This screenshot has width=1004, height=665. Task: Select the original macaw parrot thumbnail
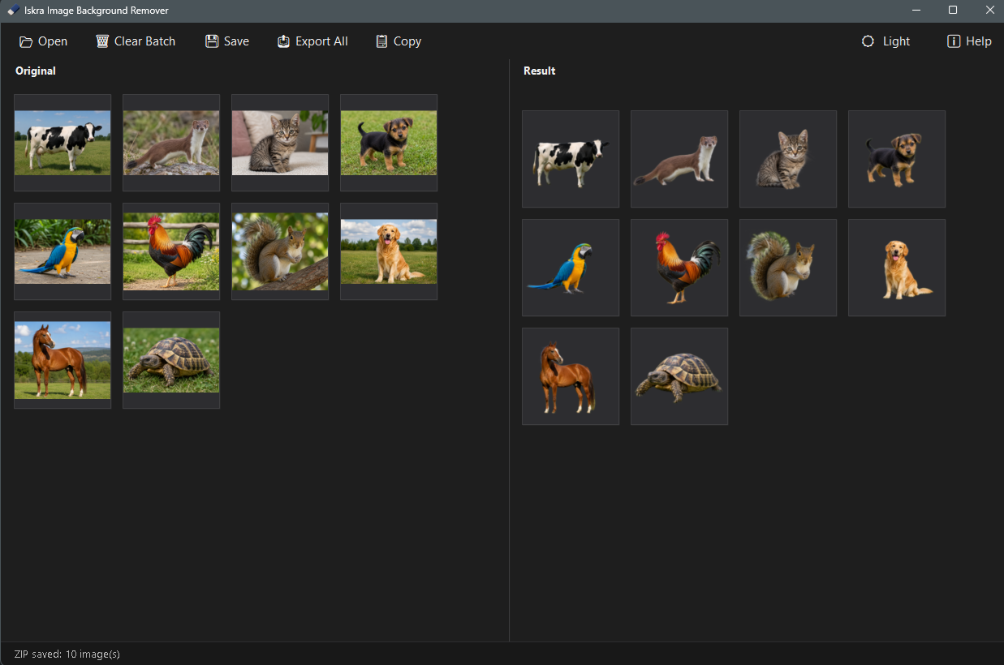point(62,251)
